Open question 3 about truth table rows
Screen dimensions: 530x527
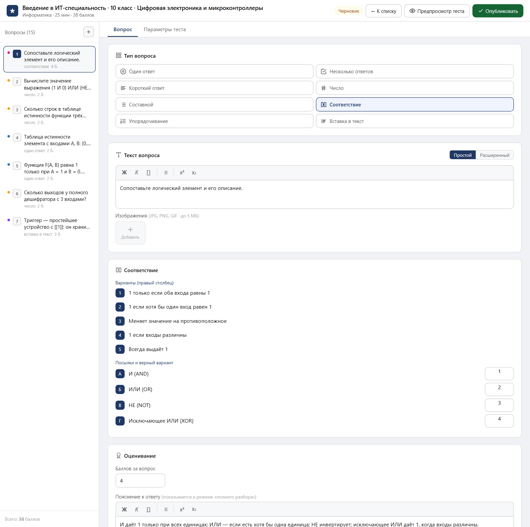click(50, 115)
